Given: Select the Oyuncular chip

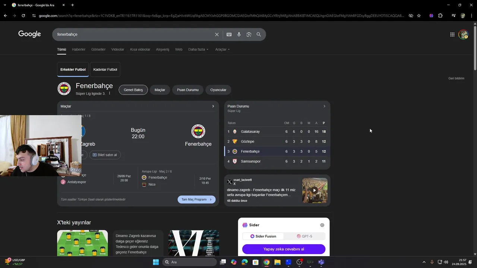Looking at the screenshot, I should (218, 90).
